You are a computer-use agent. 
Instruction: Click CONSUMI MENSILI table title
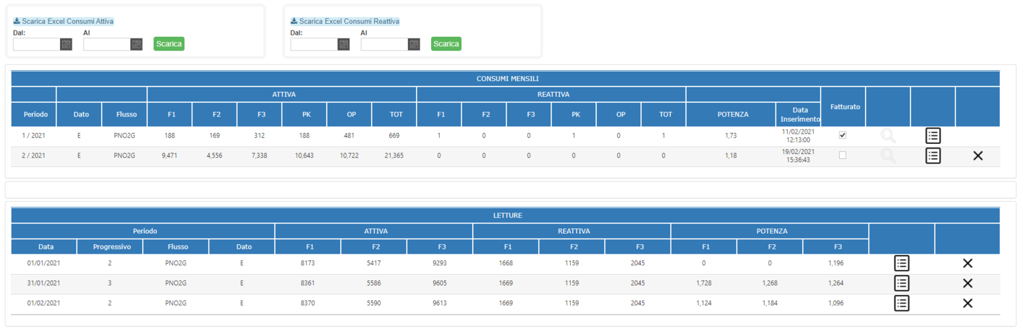tap(507, 79)
